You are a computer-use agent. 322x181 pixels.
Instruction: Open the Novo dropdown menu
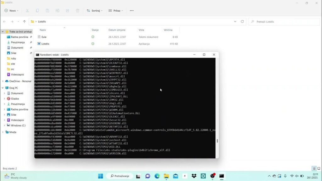[x=12, y=10]
